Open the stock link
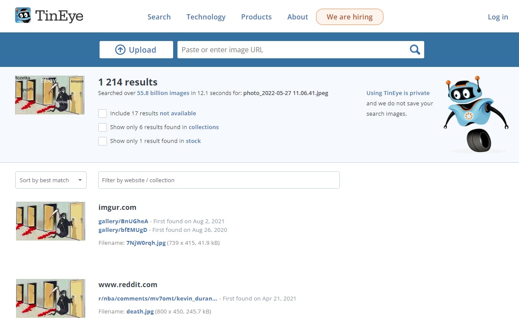519x326 pixels. point(193,141)
